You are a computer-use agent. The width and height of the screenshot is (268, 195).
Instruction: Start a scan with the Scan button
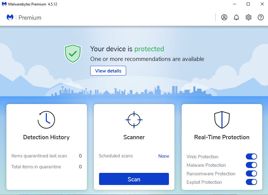click(x=134, y=179)
